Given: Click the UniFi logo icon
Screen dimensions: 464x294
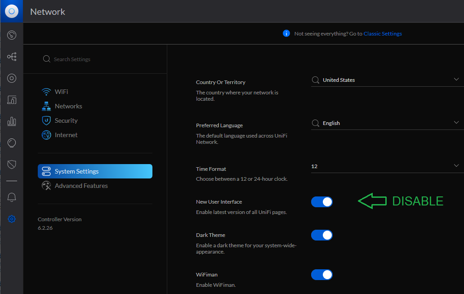Looking at the screenshot, I should click(x=12, y=11).
